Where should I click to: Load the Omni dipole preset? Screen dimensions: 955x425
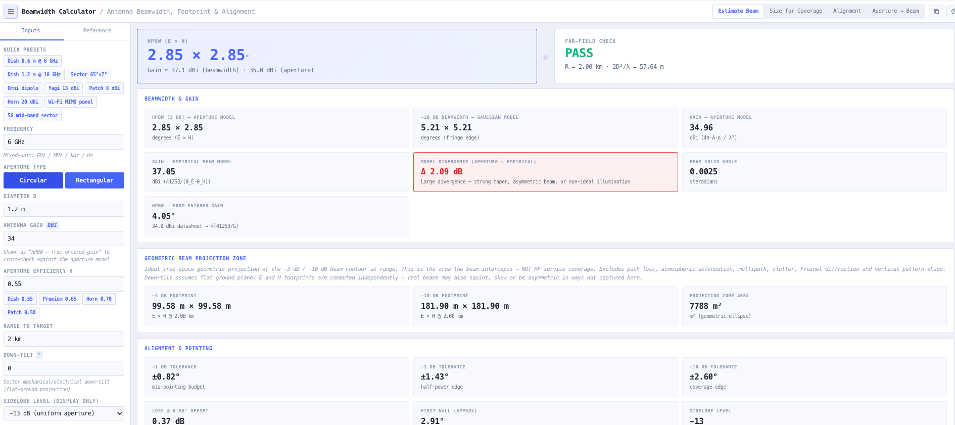[23, 88]
